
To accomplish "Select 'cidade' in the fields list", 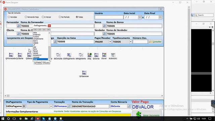I will coord(36,43).
